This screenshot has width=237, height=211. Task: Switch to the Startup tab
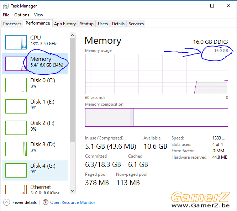pyautogui.click(x=86, y=24)
